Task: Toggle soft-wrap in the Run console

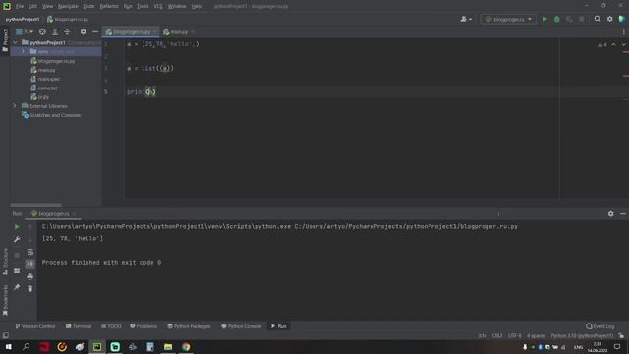Action: pos(30,252)
